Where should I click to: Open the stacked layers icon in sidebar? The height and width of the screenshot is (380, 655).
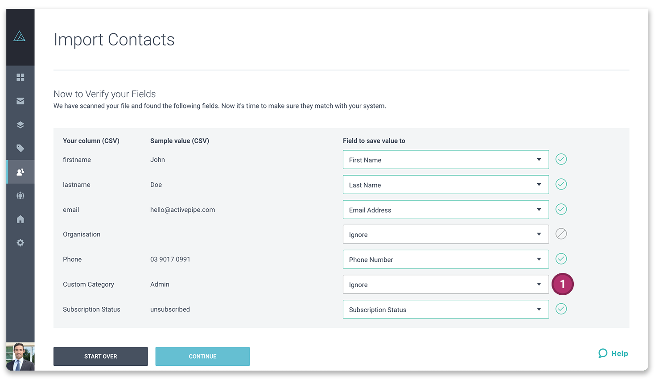21,125
